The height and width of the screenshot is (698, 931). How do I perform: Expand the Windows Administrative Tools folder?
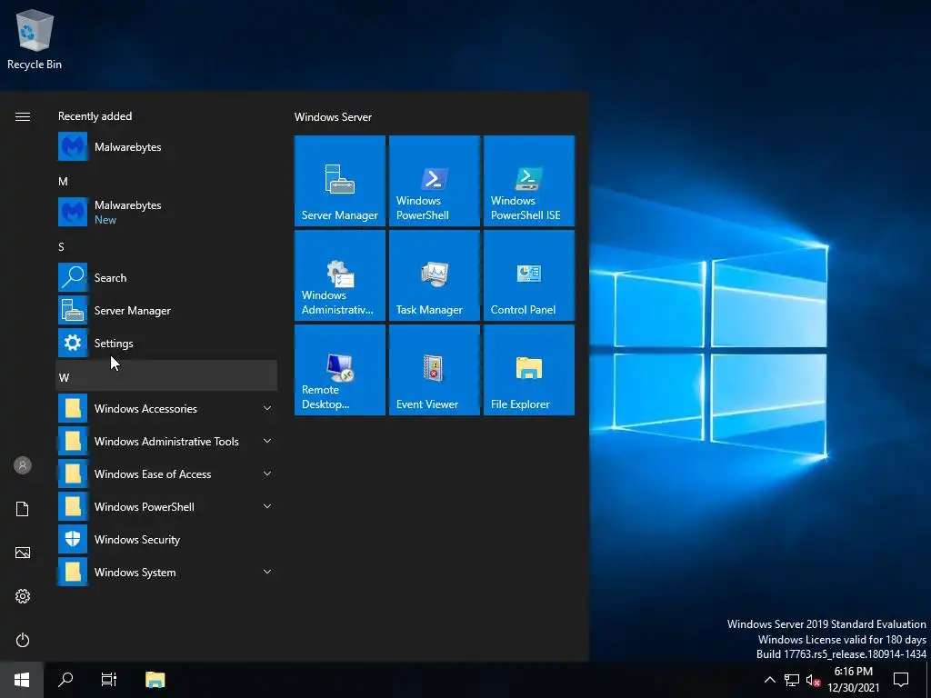(166, 441)
